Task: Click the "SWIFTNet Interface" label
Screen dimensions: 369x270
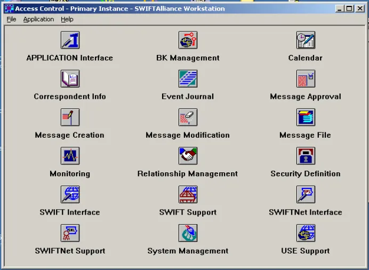Action: click(306, 212)
